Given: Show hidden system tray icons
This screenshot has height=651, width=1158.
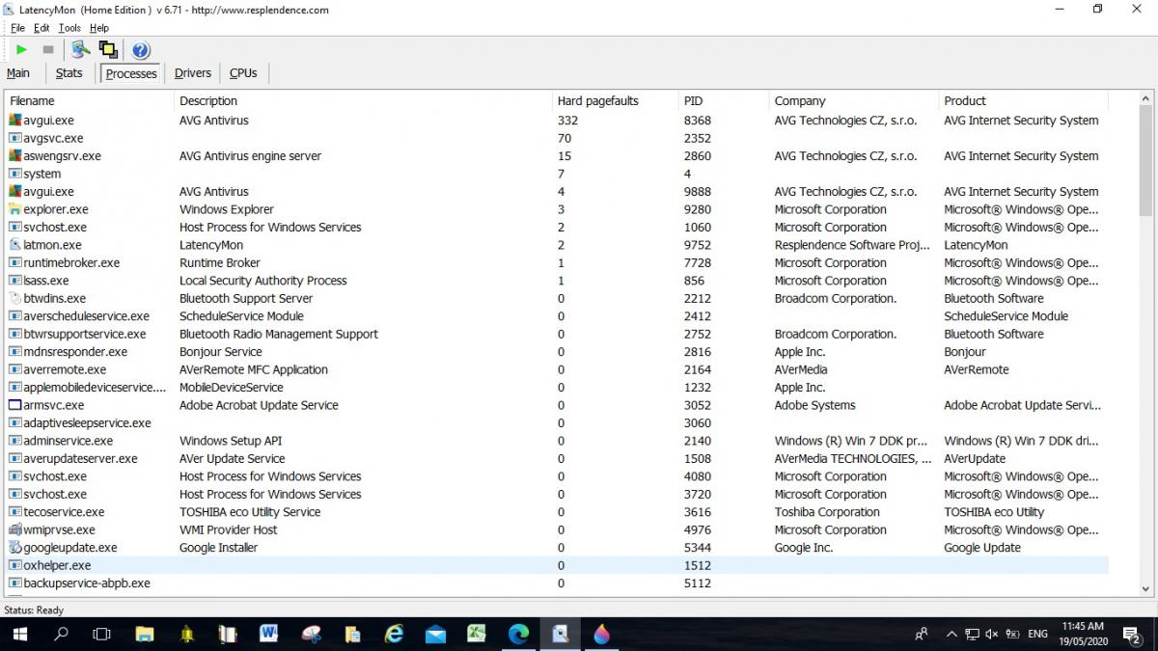Looking at the screenshot, I should (951, 634).
